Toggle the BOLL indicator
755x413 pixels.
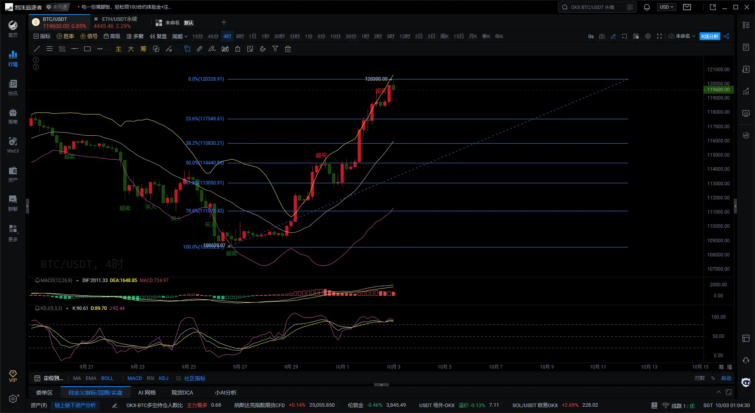(x=107, y=378)
